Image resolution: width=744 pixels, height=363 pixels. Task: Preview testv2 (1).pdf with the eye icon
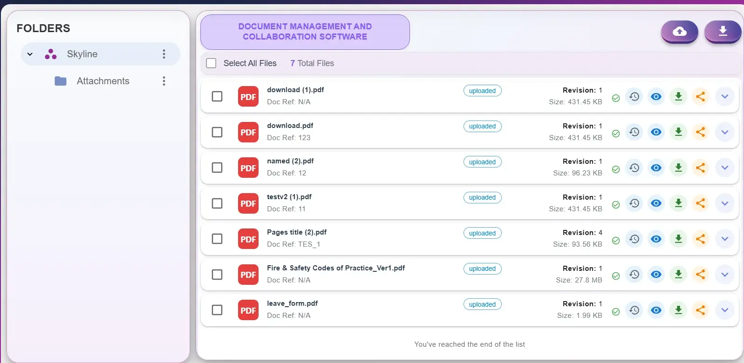[656, 203]
